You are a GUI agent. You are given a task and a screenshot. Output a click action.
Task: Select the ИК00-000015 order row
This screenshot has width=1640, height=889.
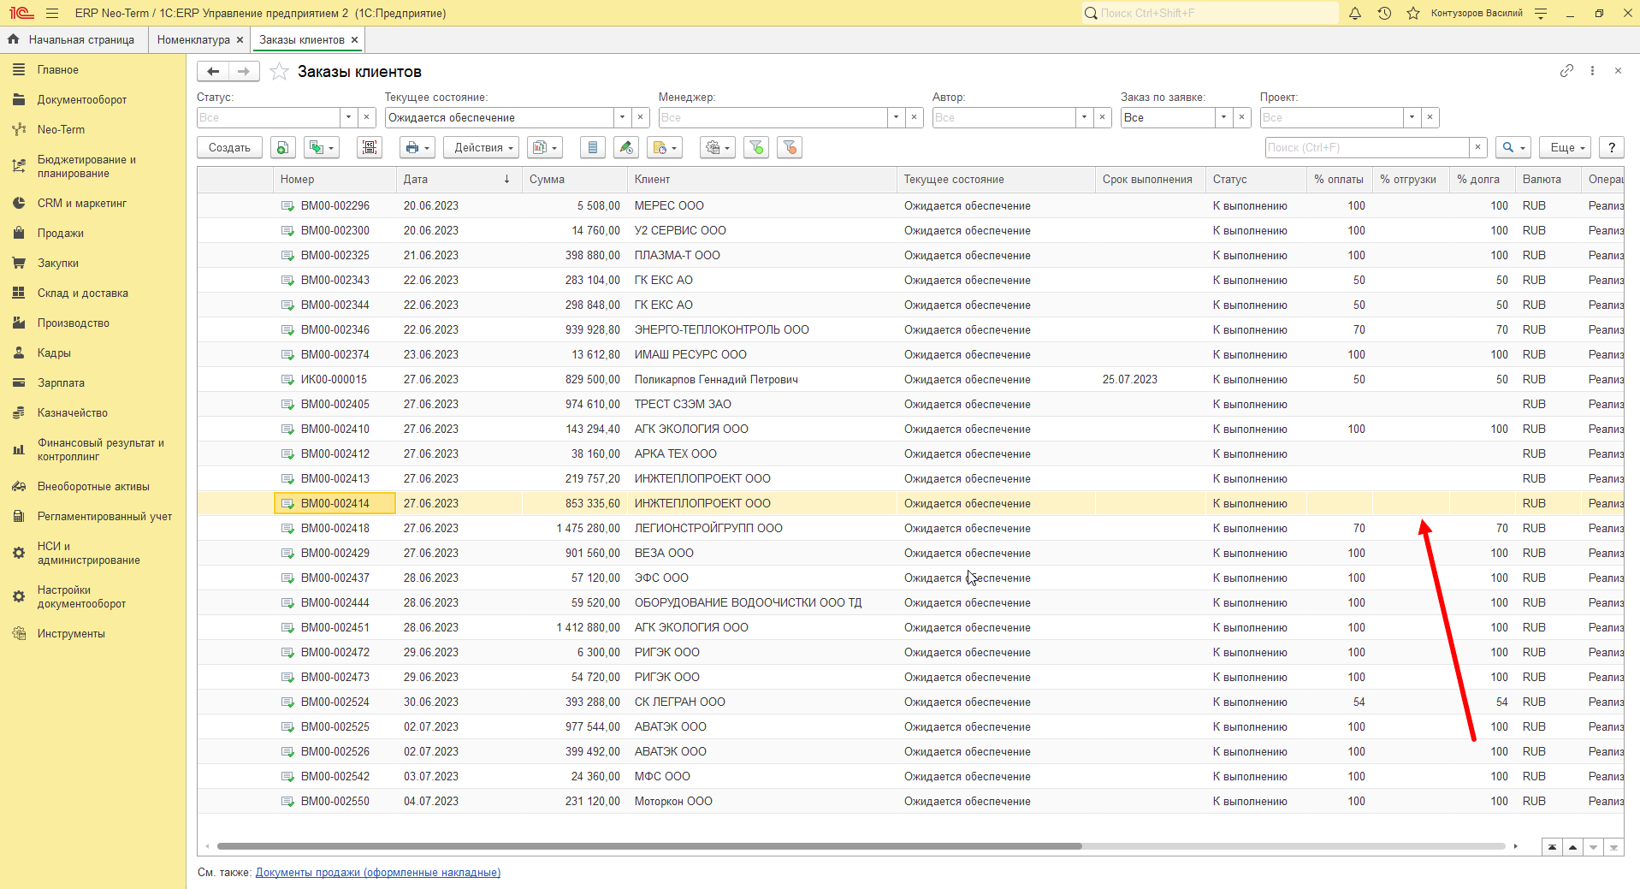(x=910, y=379)
